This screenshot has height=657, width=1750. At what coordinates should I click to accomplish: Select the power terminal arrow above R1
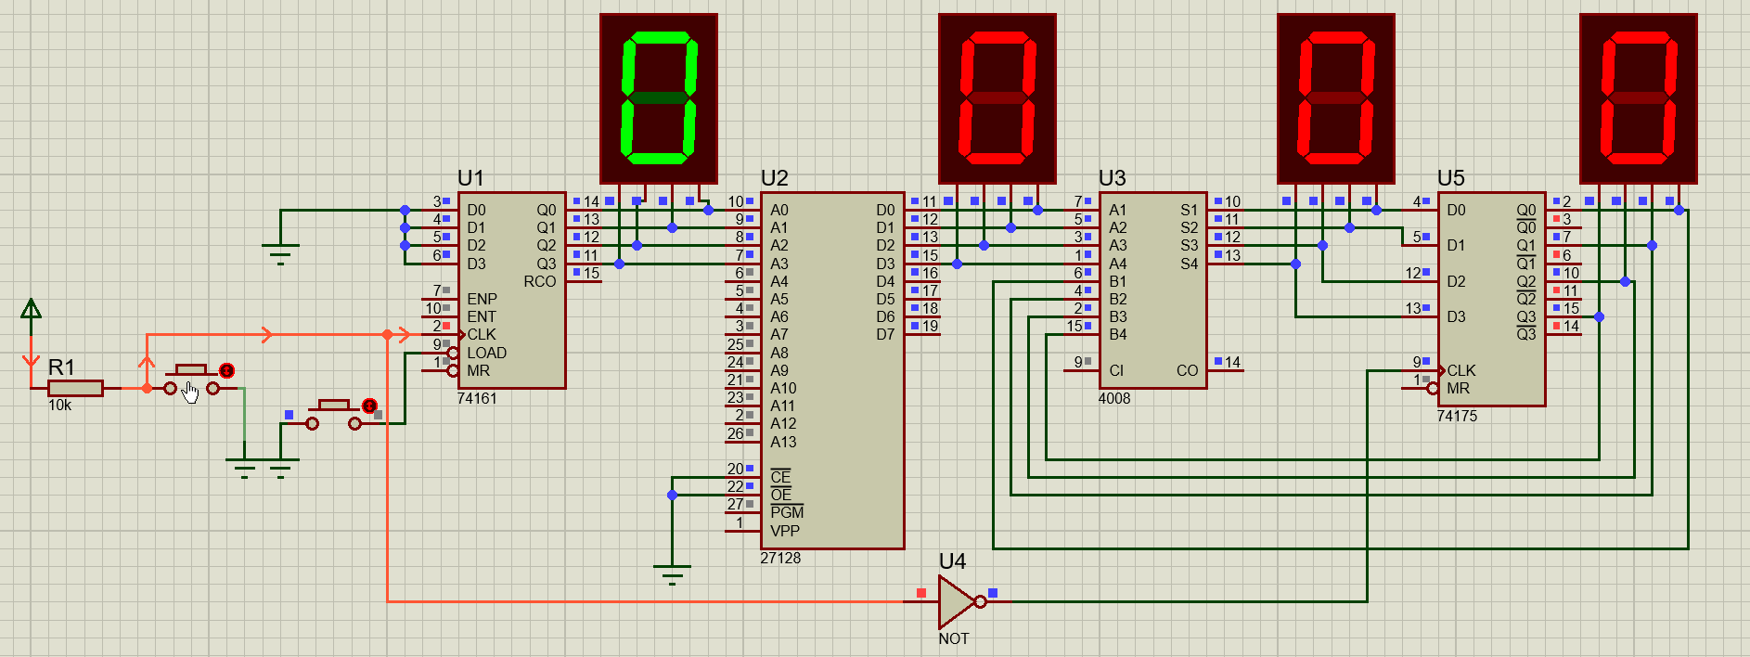31,309
